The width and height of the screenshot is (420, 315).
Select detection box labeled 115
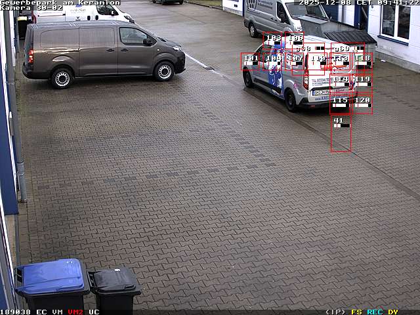coord(340,104)
